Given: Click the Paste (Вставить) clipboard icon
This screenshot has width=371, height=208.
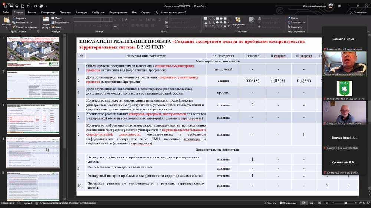Looking at the screenshot, I should click(x=6, y=20).
